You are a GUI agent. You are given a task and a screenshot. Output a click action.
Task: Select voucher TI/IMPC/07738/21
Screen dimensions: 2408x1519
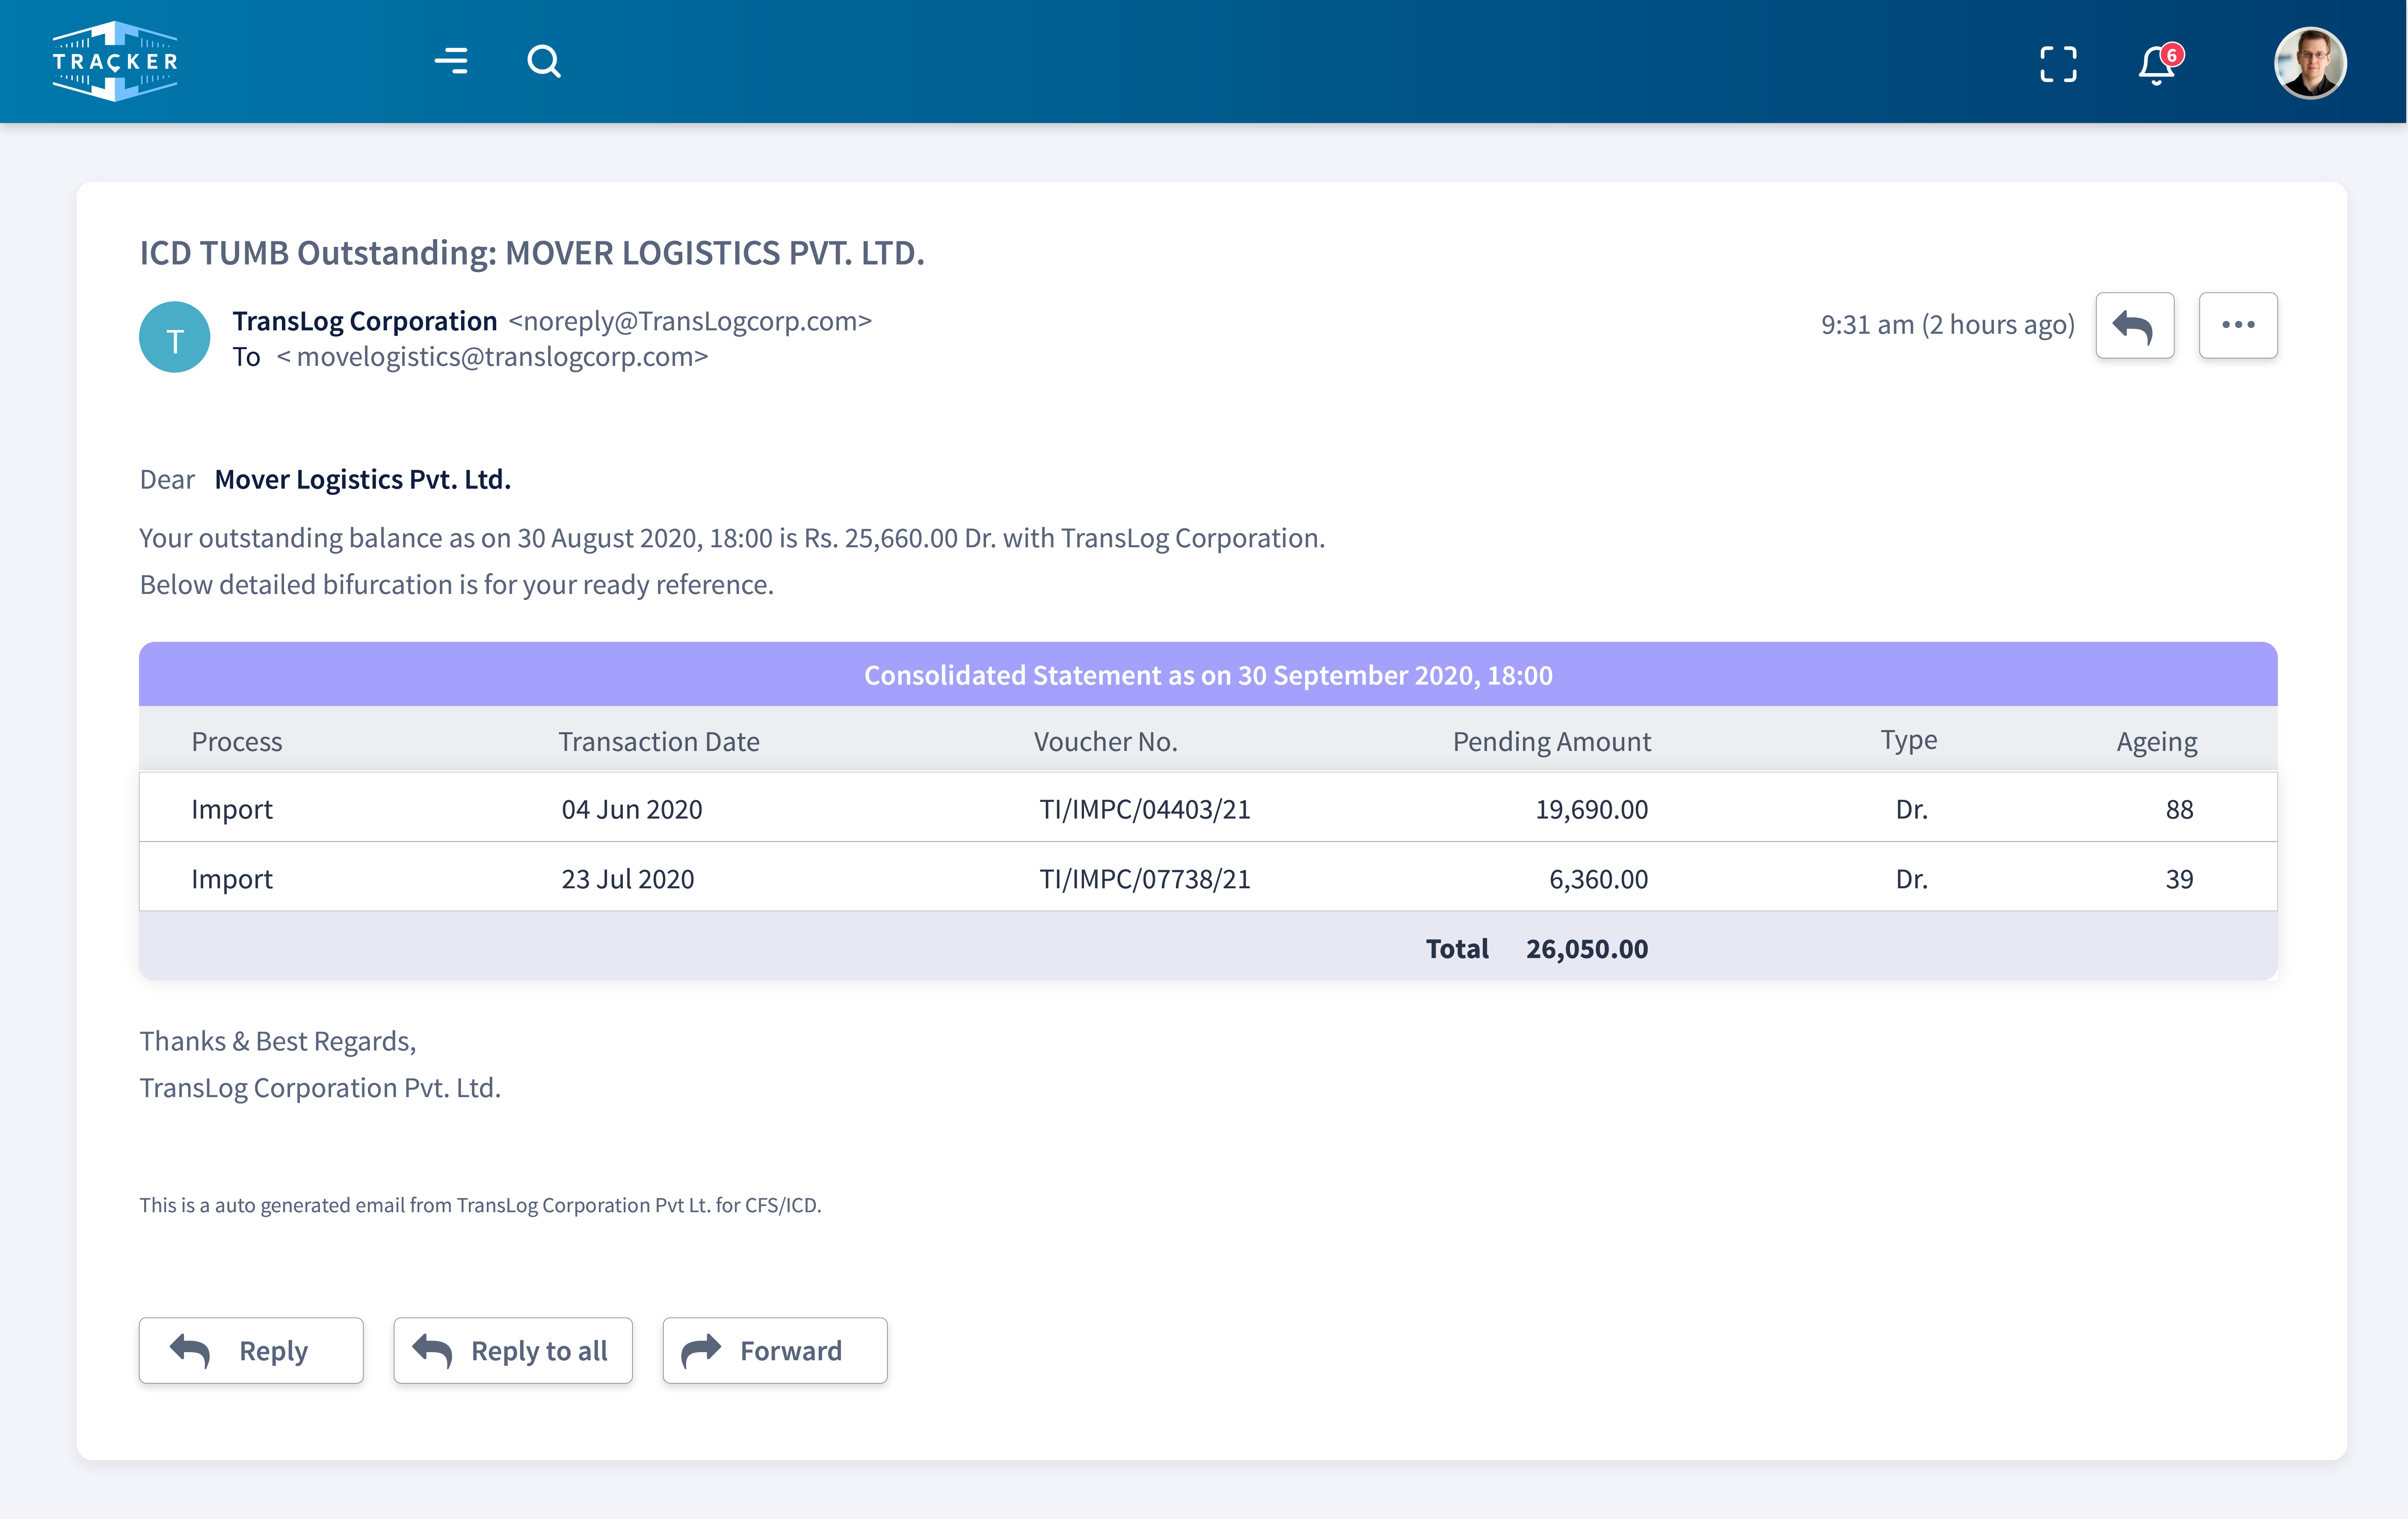tap(1145, 879)
